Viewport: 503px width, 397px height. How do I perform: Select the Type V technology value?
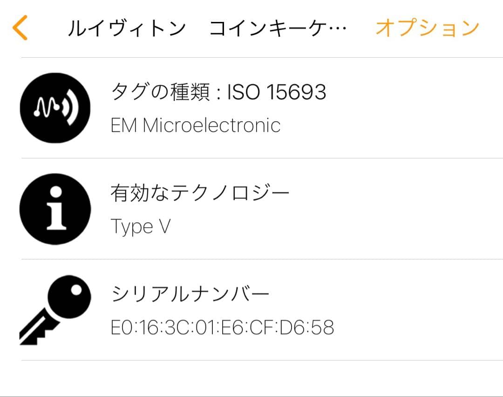pos(141,226)
